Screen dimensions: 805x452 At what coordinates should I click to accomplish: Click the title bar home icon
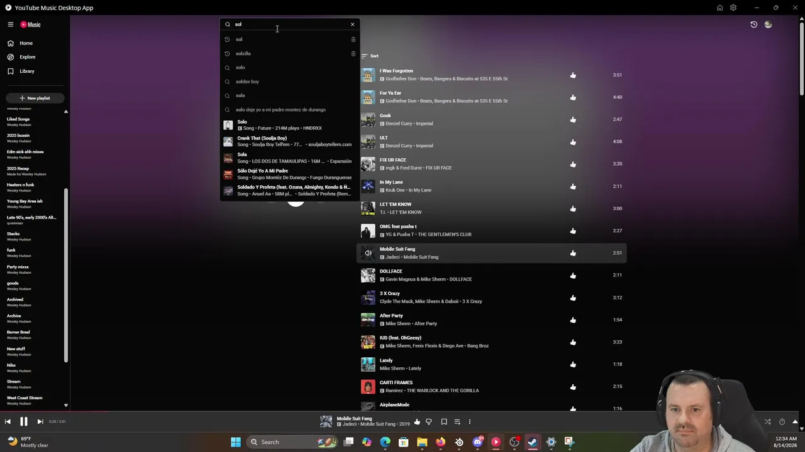coord(719,8)
